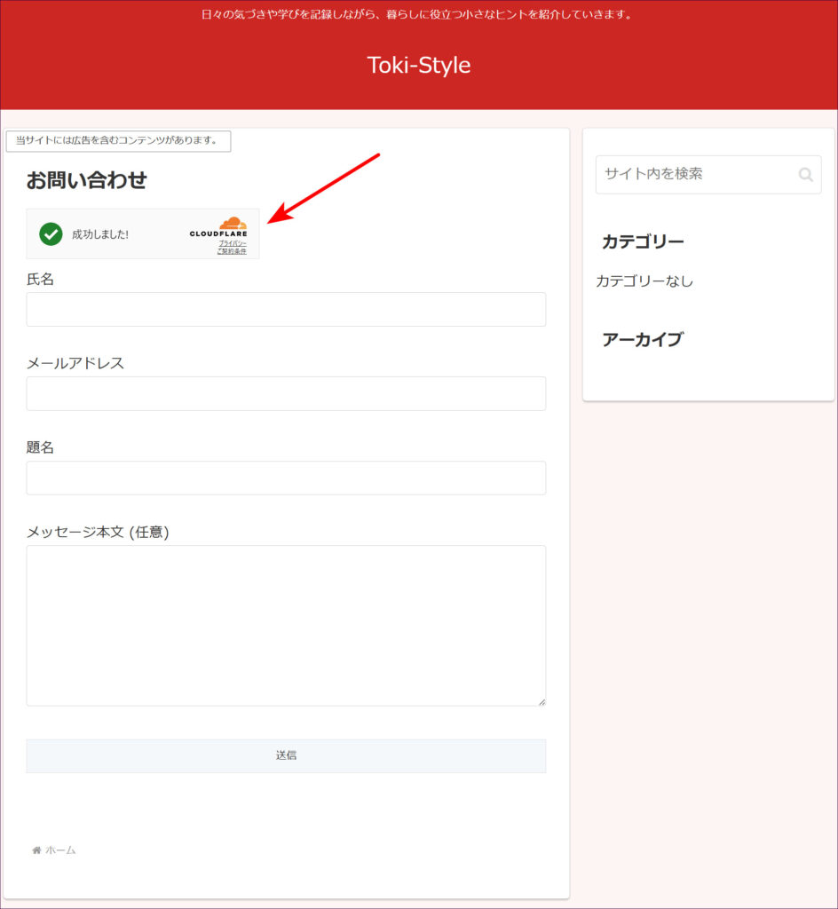This screenshot has height=909, width=838.
Task: Open the Cloudflare ご契約条件 link
Action: click(232, 252)
